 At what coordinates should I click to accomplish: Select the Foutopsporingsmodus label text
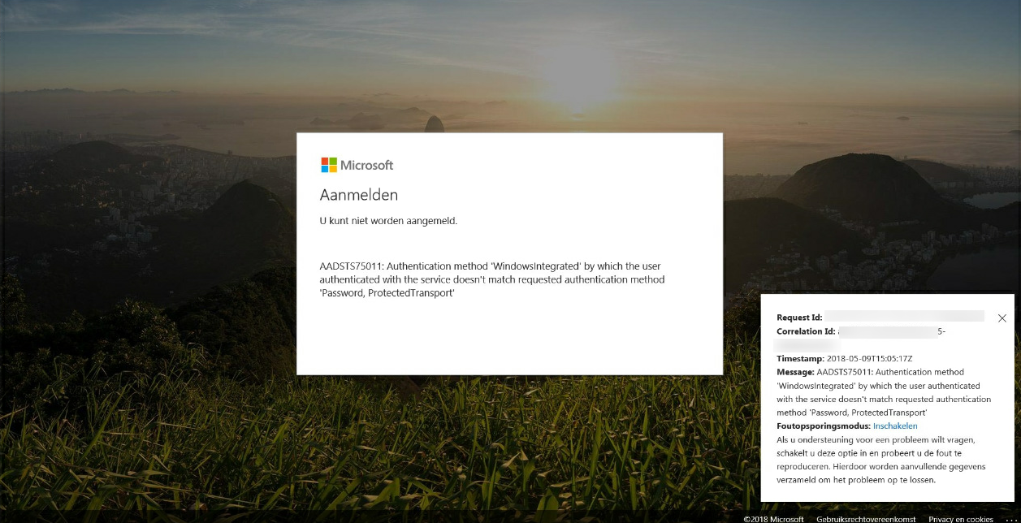(823, 426)
